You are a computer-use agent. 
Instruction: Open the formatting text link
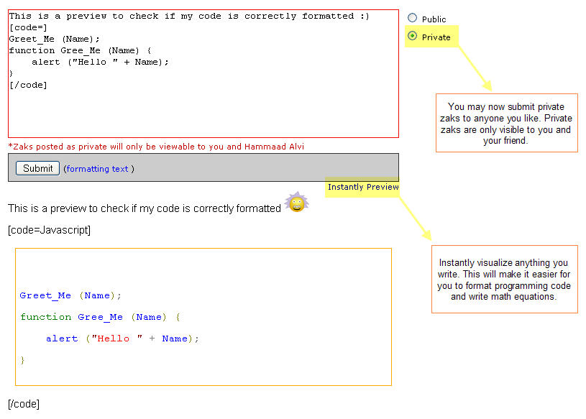(97, 169)
